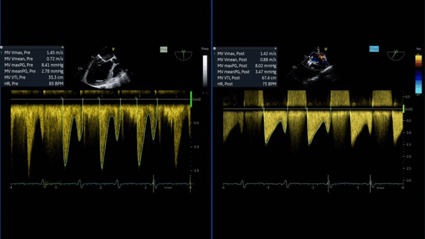Click the green baseline handle on Pre Doppler
This screenshot has height=239, width=425.
(191, 99)
